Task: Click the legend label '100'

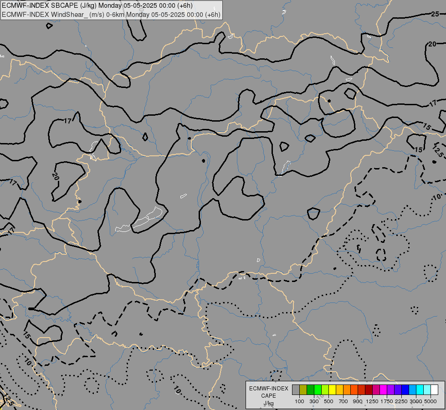Action: pos(299,401)
